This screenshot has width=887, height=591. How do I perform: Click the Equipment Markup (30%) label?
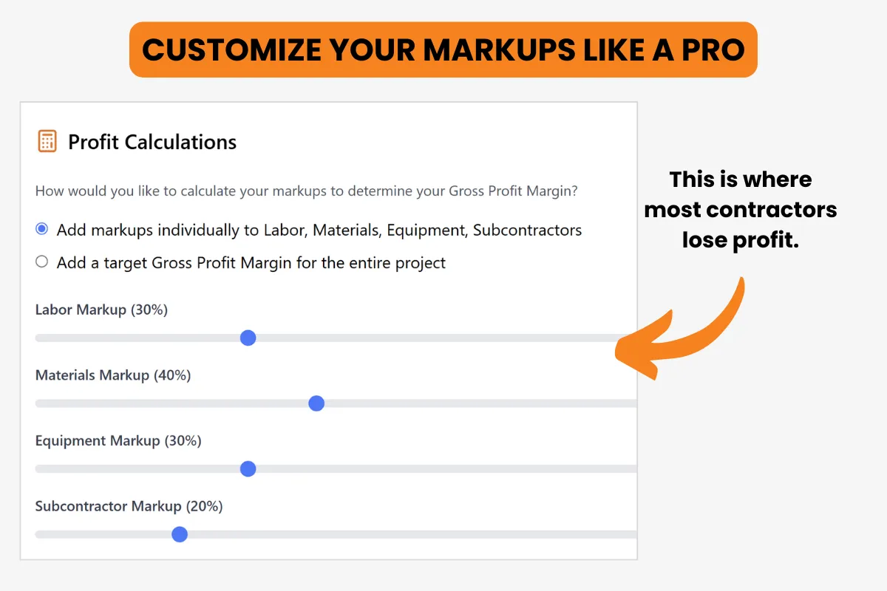118,441
